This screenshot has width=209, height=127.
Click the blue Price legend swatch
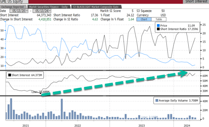pyautogui.click(x=158, y=26)
